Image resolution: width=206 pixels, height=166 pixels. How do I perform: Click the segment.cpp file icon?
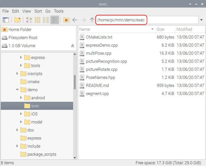(82, 93)
